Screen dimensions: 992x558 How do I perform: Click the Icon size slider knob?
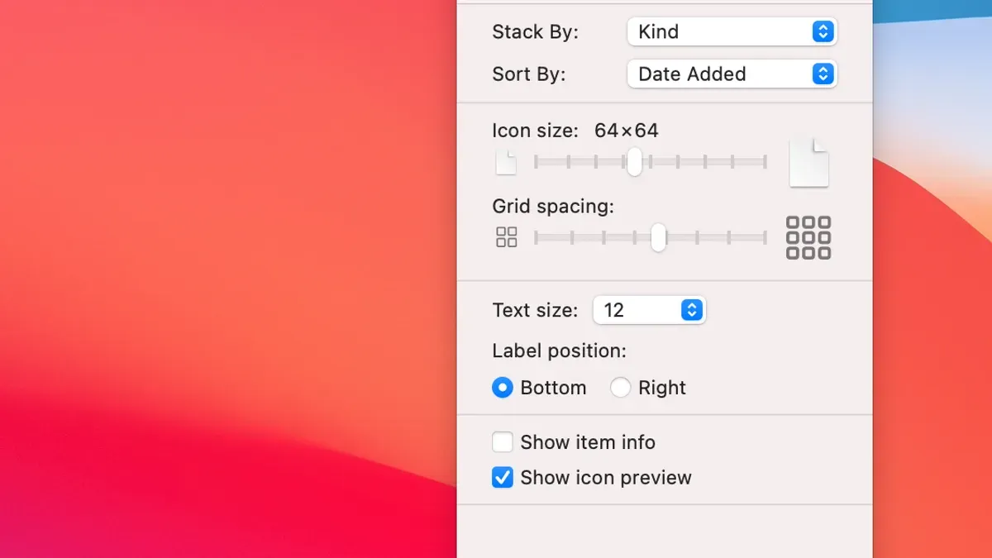point(634,161)
